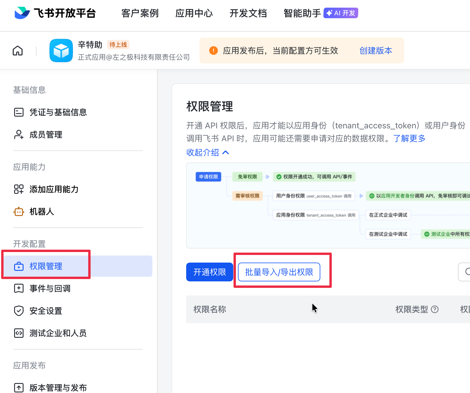This screenshot has width=470, height=393.
Task: Go to 开发文档 in top navigation
Action: [248, 13]
